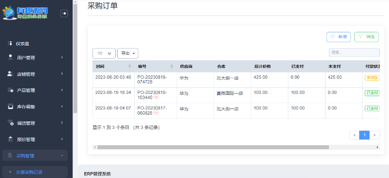Sort the table by 时间 column
The height and width of the screenshot is (178, 389).
coord(130,66)
